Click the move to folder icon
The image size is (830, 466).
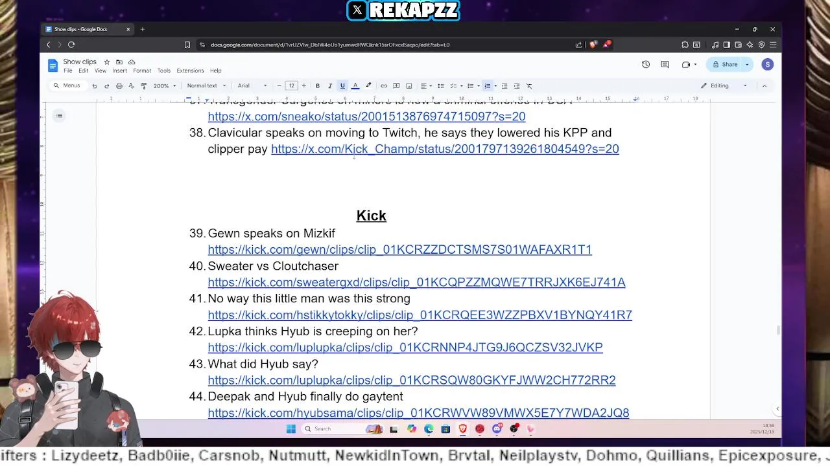pos(119,62)
